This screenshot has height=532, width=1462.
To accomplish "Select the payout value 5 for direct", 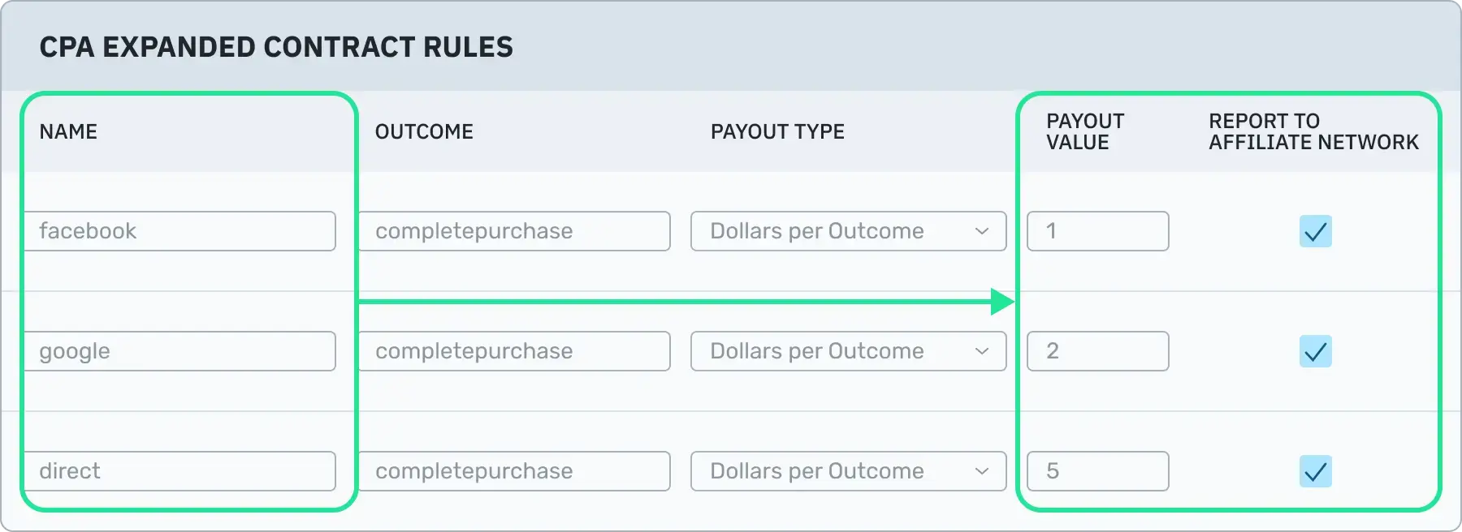I will pos(1097,471).
